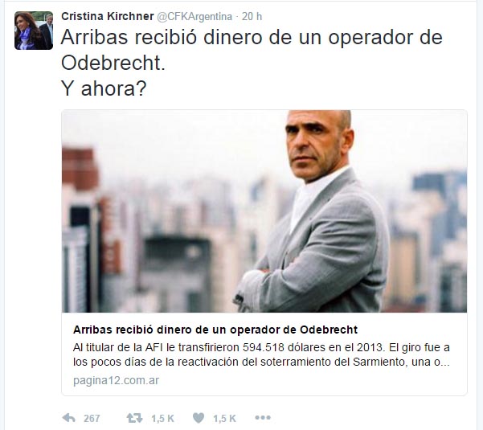Image resolution: width=483 pixels, height=430 pixels.
Task: Click the bold article headline in card
Action: click(215, 330)
